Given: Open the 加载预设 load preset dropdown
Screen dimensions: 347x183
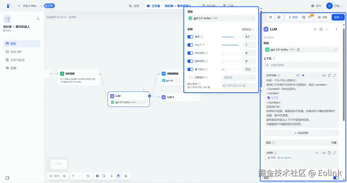Looking at the screenshot, I should [248, 30].
